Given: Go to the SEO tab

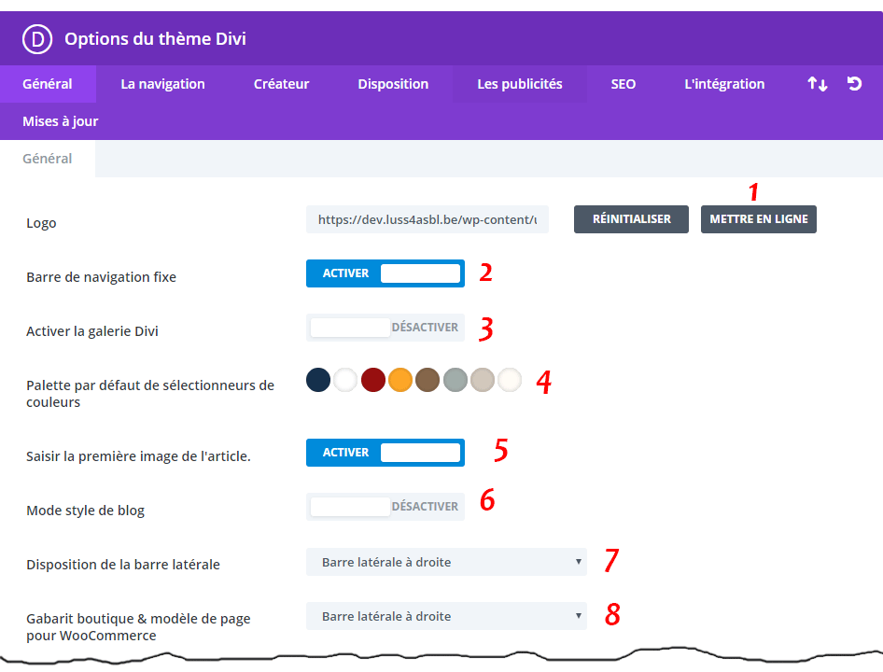Looking at the screenshot, I should coord(624,84).
